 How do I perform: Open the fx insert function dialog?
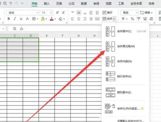pyautogui.click(x=21, y=29)
